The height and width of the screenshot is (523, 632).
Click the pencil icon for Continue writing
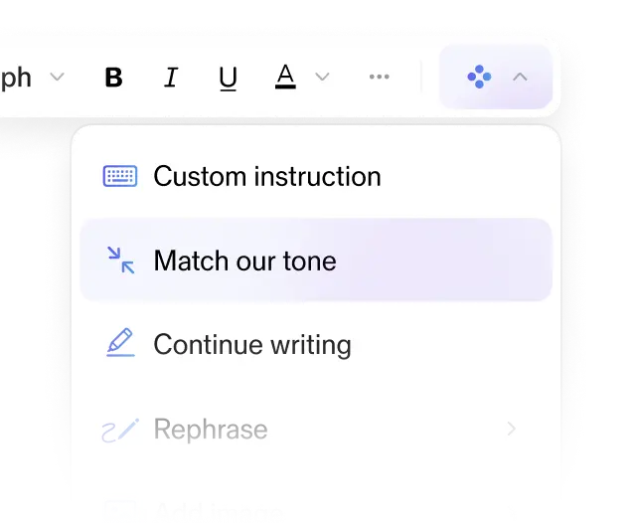[x=120, y=344]
